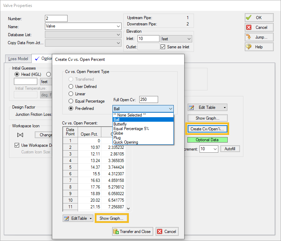The image size is (281, 241).
Task: Choose Ball in the valve type list
Action: [x=143, y=120]
